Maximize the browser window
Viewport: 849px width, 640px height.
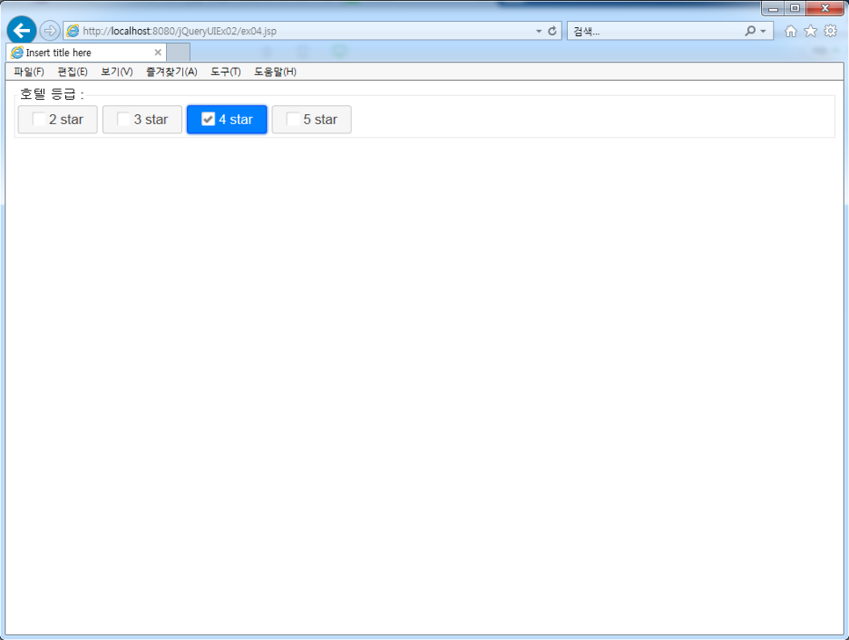click(795, 8)
